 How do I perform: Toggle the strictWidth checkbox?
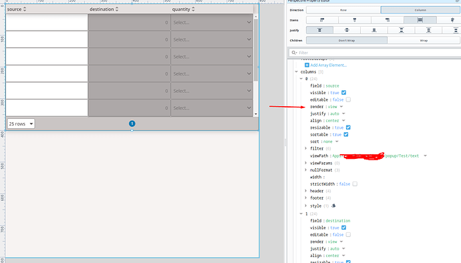pos(355,184)
